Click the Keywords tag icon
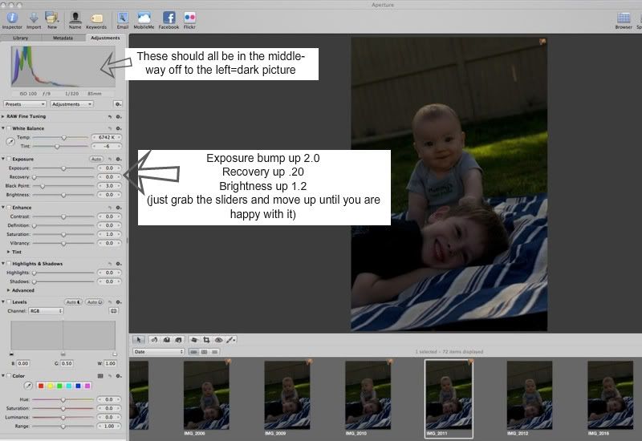This screenshot has height=441, width=642. (x=96, y=17)
